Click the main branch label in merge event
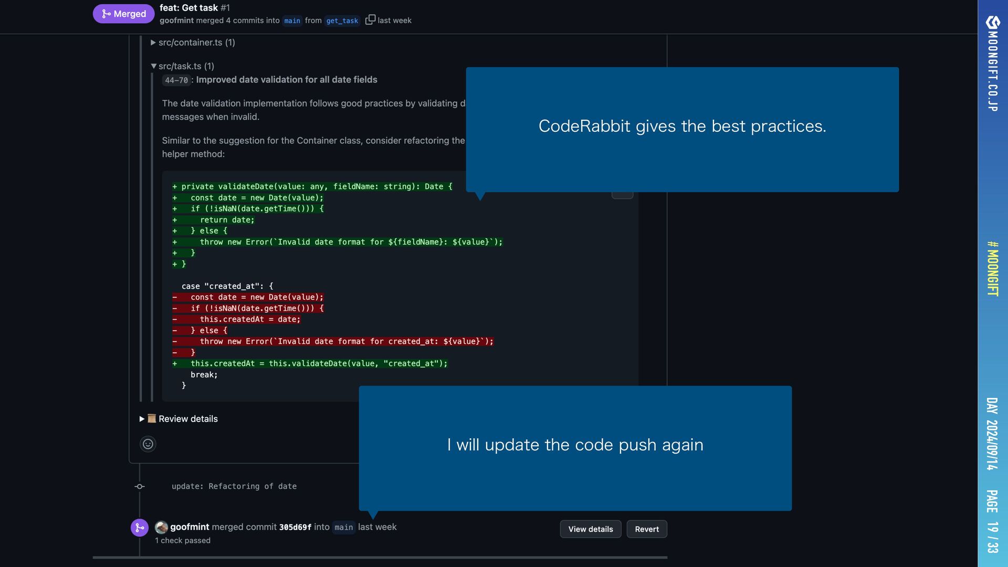Screen dimensions: 1008x567 click(x=343, y=527)
